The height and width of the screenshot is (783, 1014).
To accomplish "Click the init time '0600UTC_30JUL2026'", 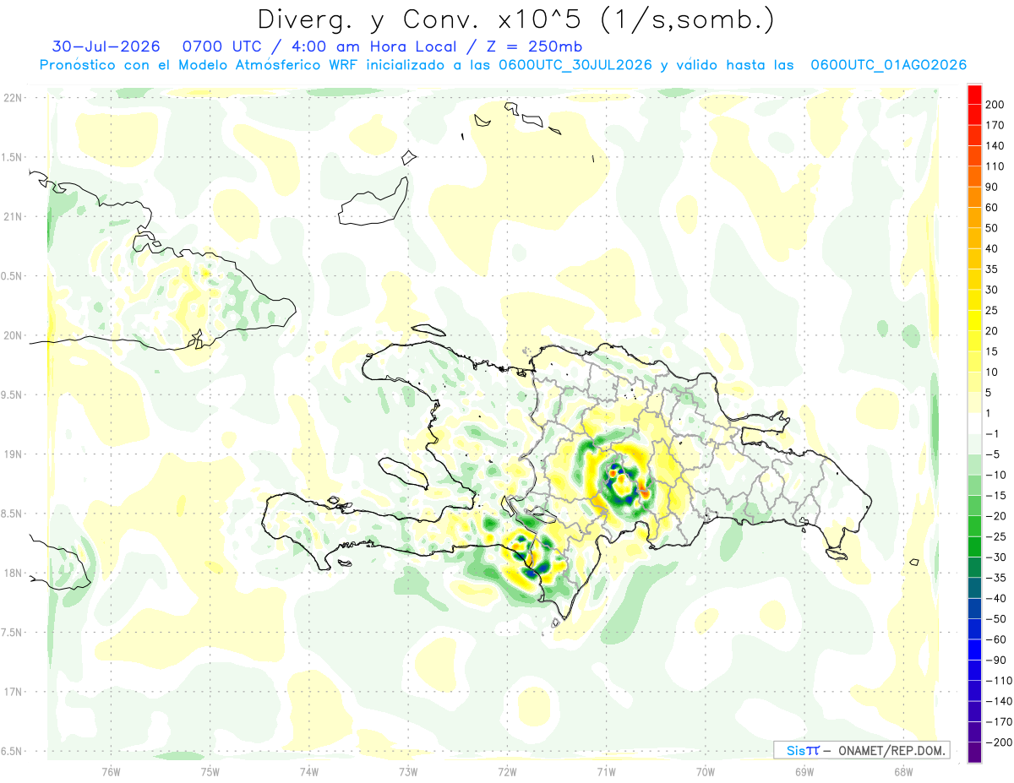I will coord(575,65).
